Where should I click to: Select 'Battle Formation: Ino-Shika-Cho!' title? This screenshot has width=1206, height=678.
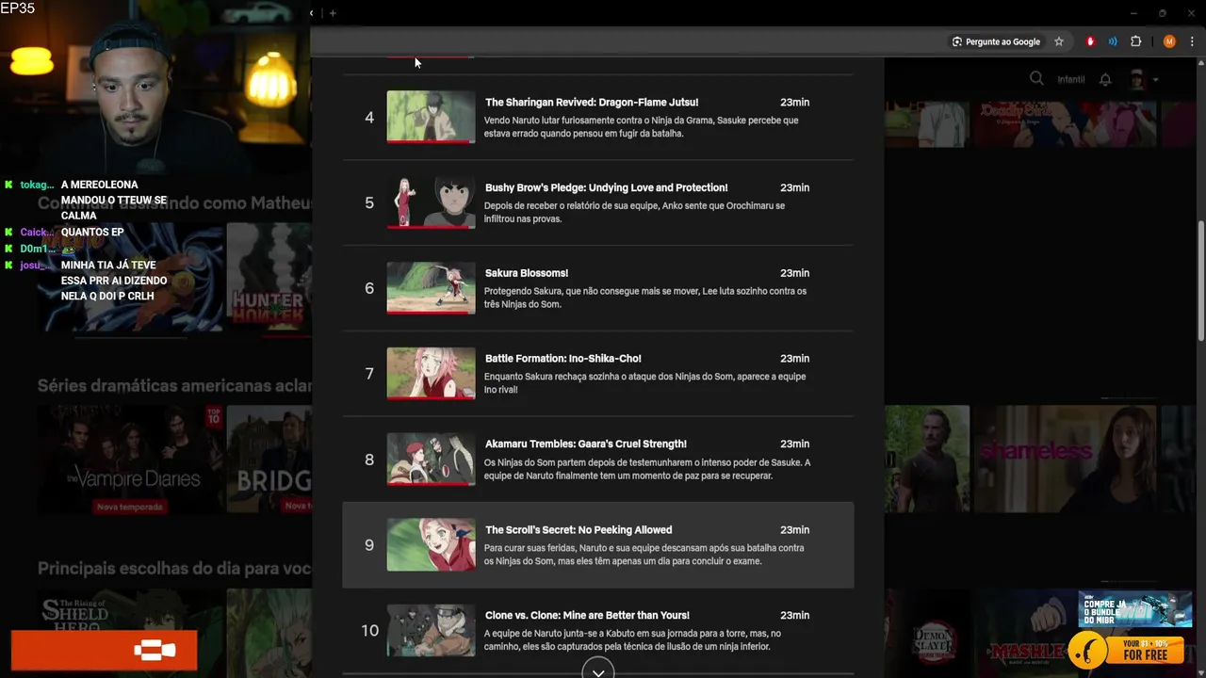click(x=562, y=359)
